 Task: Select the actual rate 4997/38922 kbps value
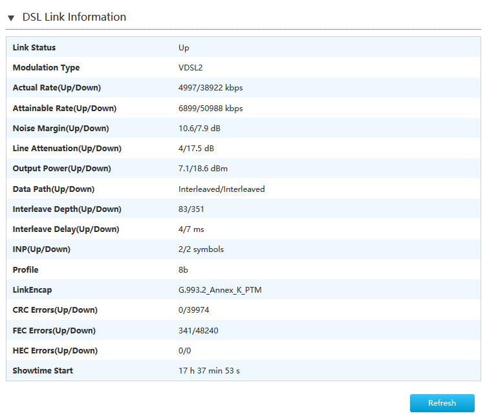point(210,88)
